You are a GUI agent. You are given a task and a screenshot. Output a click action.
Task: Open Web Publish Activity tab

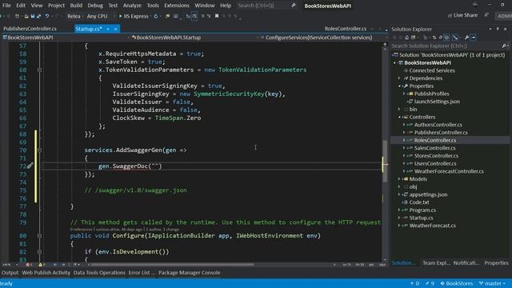46,273
